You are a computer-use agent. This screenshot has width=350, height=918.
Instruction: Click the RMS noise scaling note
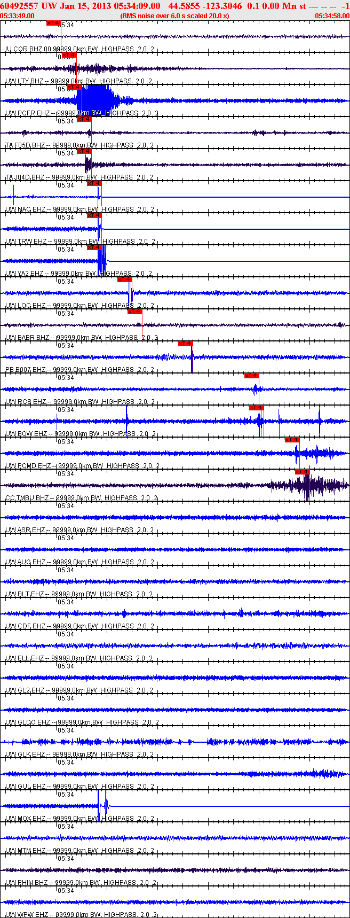pos(175,16)
